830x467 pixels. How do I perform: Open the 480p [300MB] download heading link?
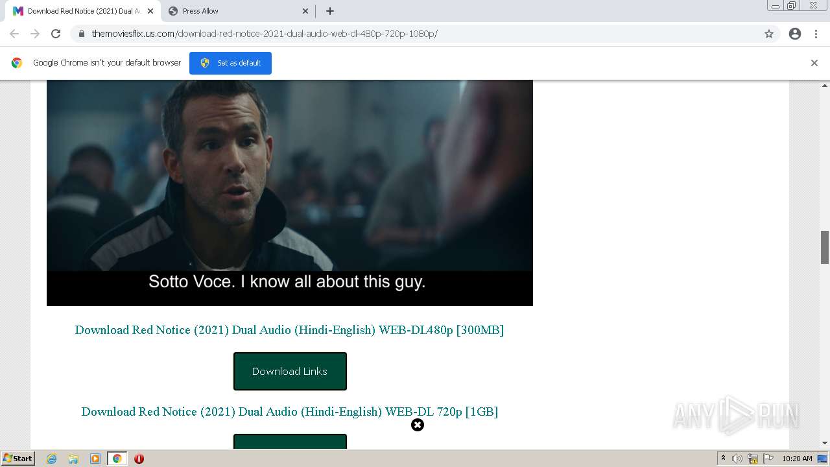coord(289,329)
